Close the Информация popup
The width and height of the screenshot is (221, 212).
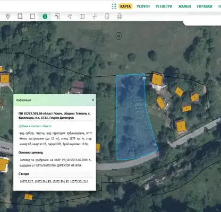tap(93, 100)
